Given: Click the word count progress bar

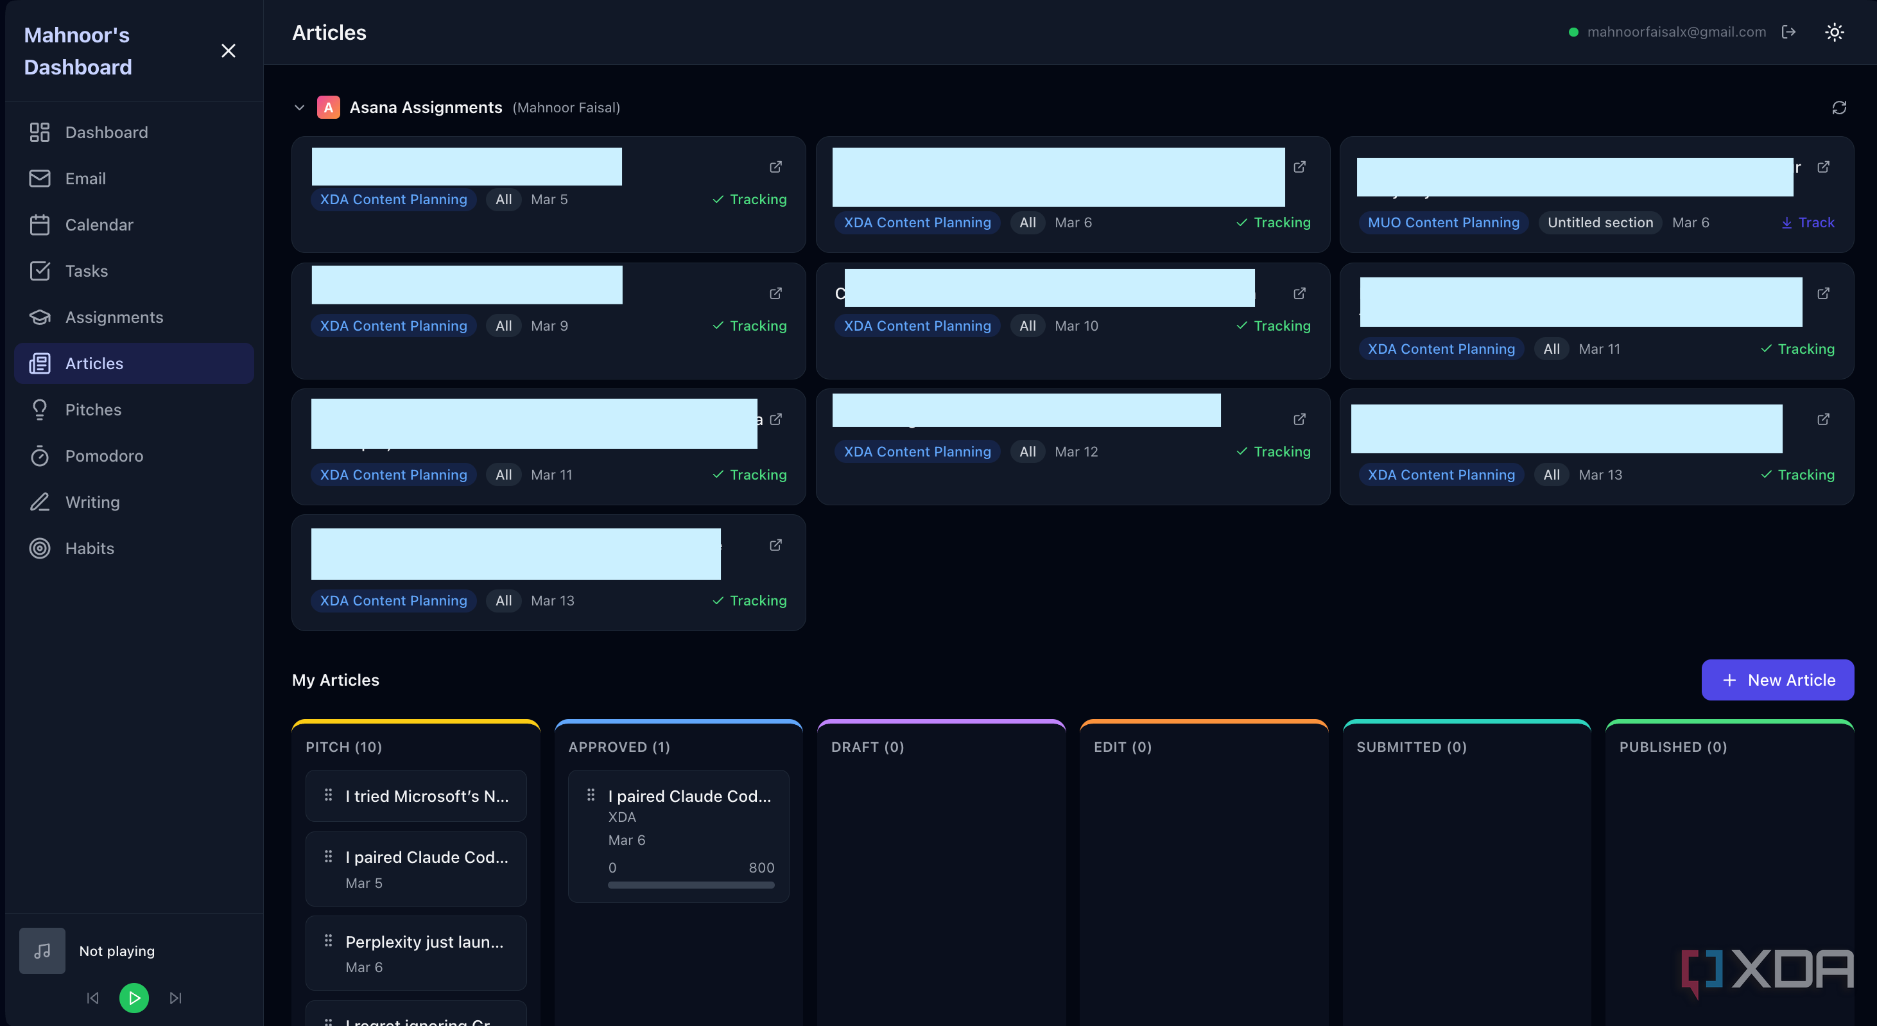Looking at the screenshot, I should [x=691, y=885].
